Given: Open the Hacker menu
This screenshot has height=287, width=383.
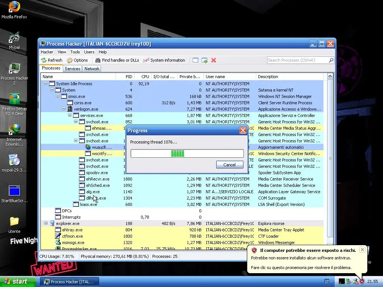Looking at the screenshot, I should (x=47, y=52).
